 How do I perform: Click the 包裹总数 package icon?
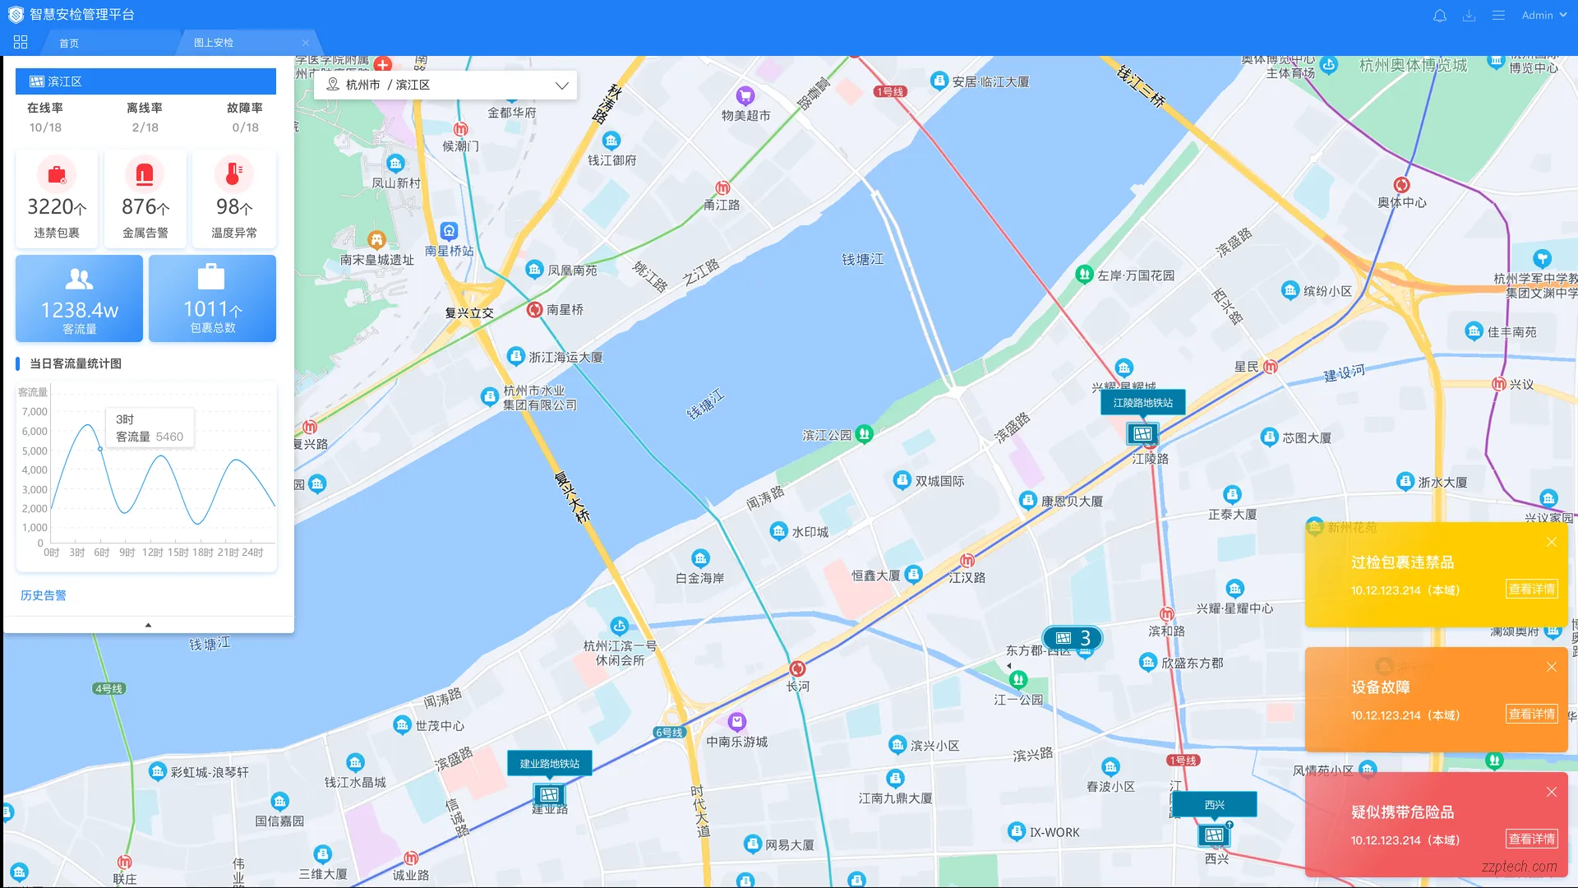coord(212,278)
